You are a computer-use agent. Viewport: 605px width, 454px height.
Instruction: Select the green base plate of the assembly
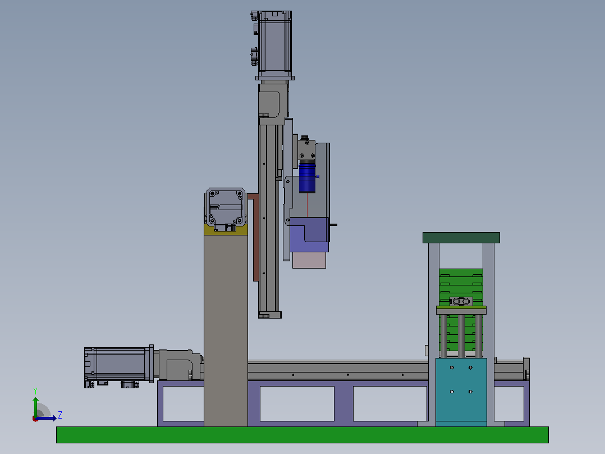(x=302, y=435)
